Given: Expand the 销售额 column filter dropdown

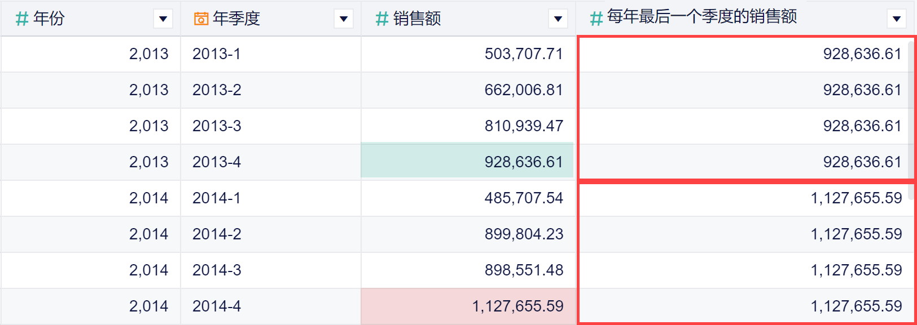Looking at the screenshot, I should point(558,19).
